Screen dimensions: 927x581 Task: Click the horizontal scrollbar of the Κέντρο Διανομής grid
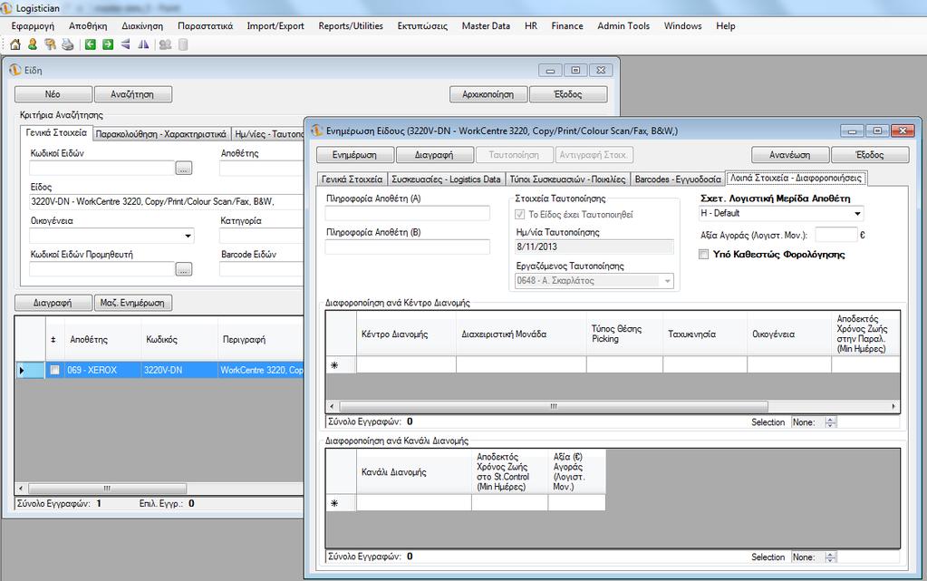554,406
